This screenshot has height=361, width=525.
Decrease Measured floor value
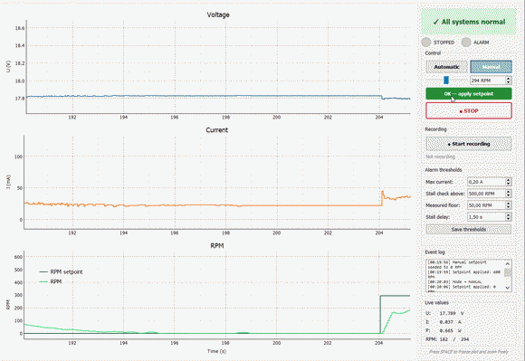coord(509,207)
